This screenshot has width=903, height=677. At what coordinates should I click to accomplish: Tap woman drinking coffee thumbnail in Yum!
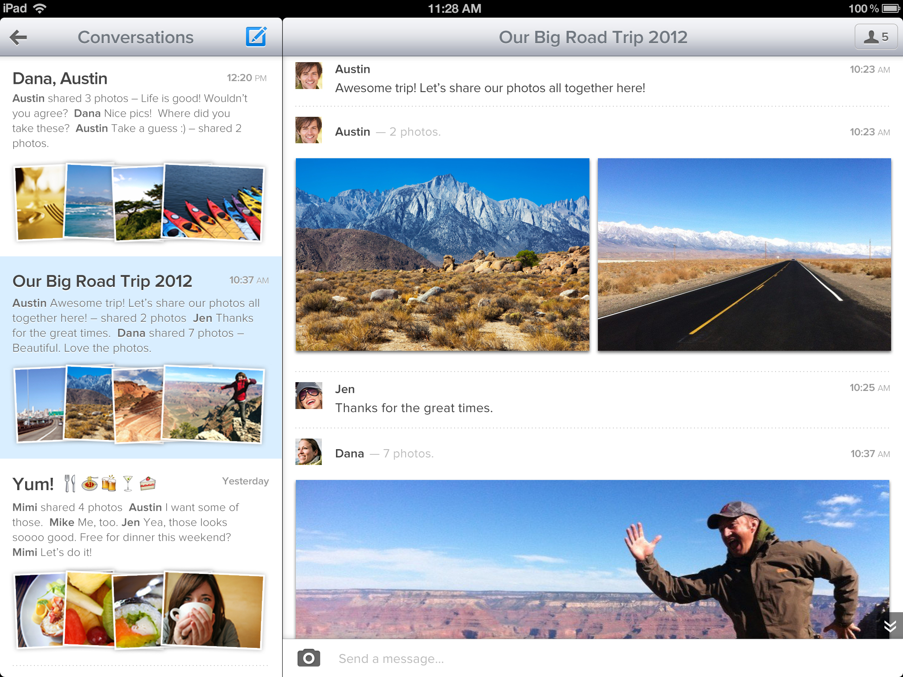(x=213, y=610)
